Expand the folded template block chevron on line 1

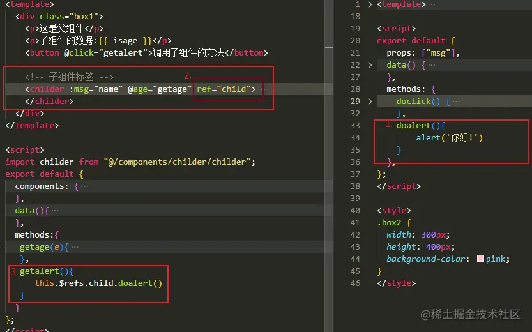(x=370, y=4)
